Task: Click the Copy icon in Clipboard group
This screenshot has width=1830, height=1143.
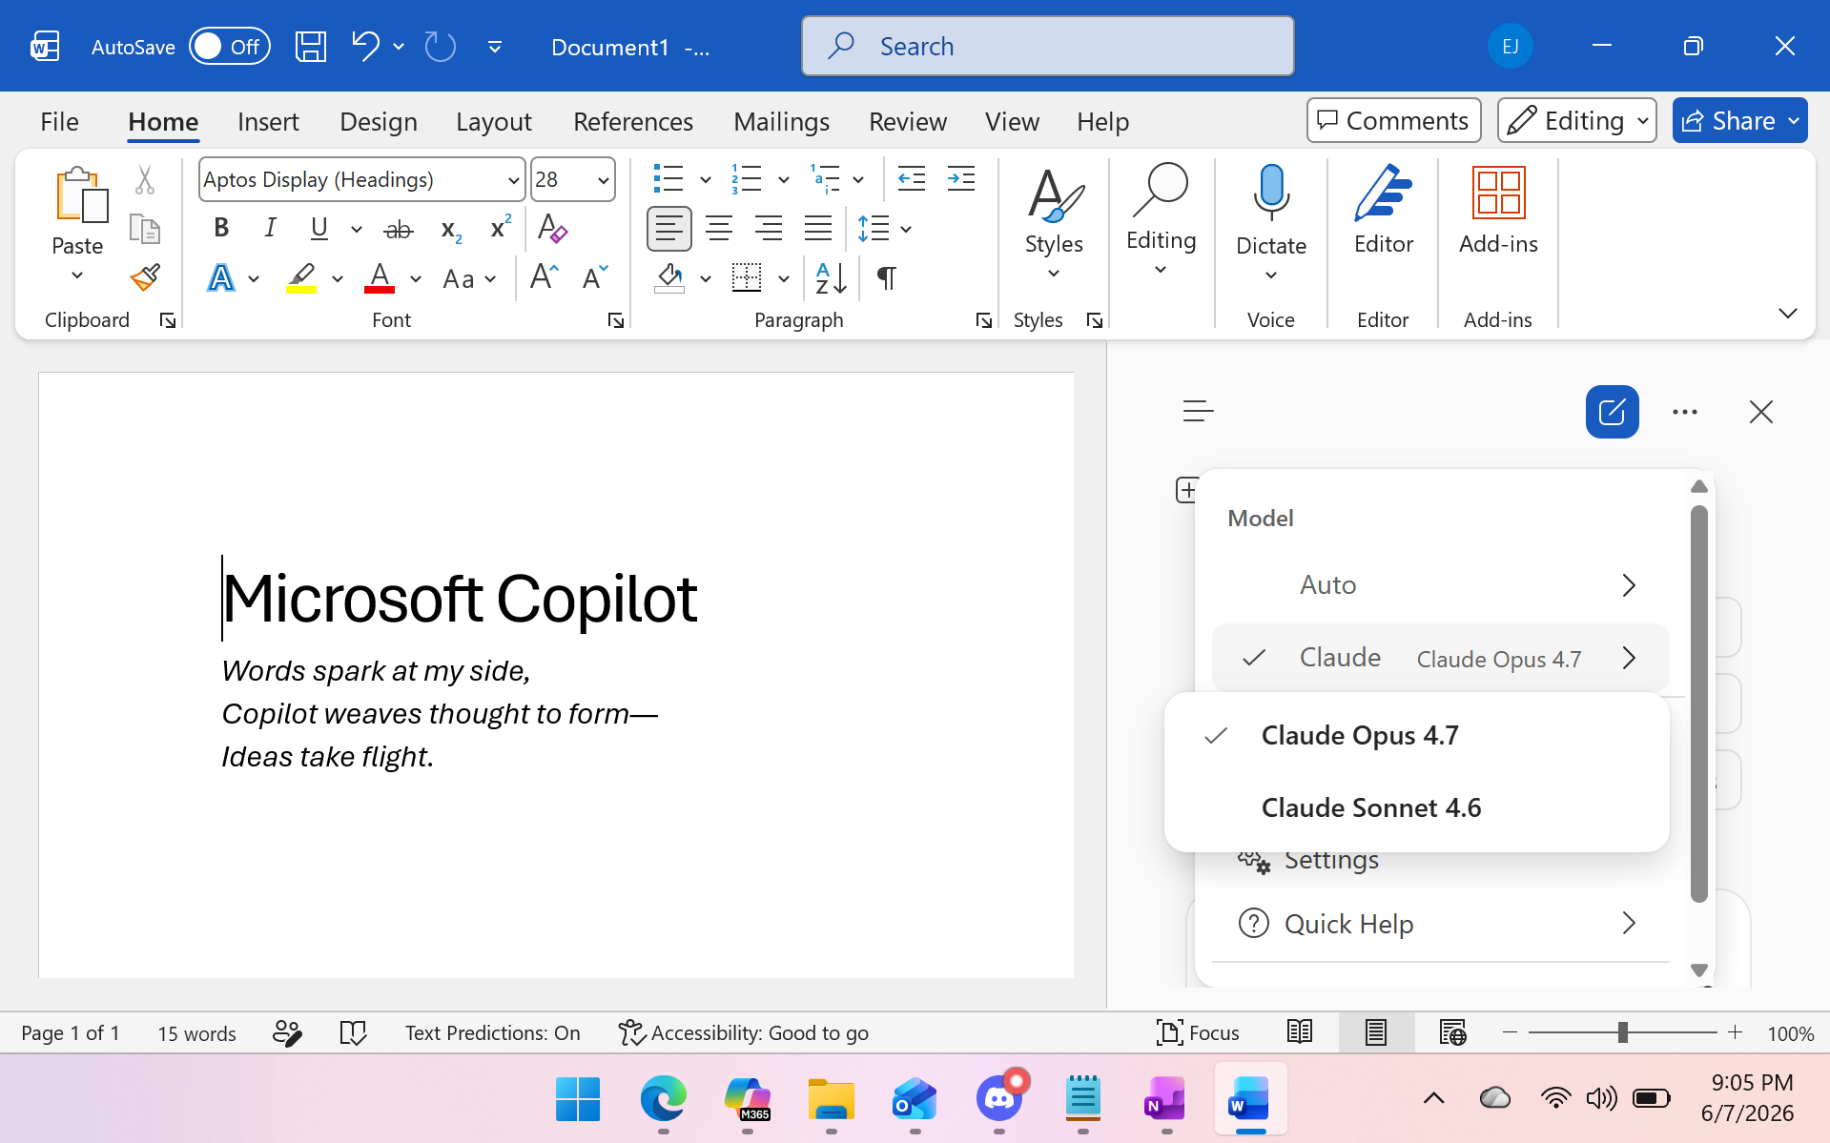Action: pos(145,229)
